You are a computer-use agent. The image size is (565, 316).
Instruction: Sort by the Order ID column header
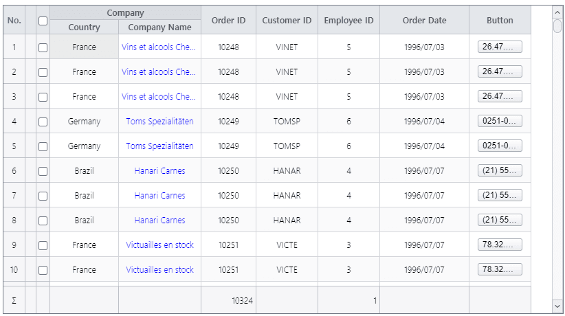point(228,21)
